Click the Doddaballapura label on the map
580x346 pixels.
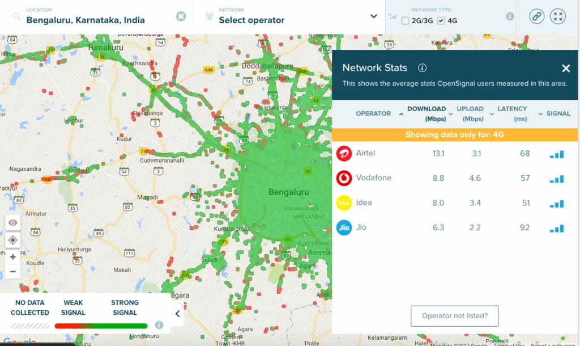[x=267, y=66]
